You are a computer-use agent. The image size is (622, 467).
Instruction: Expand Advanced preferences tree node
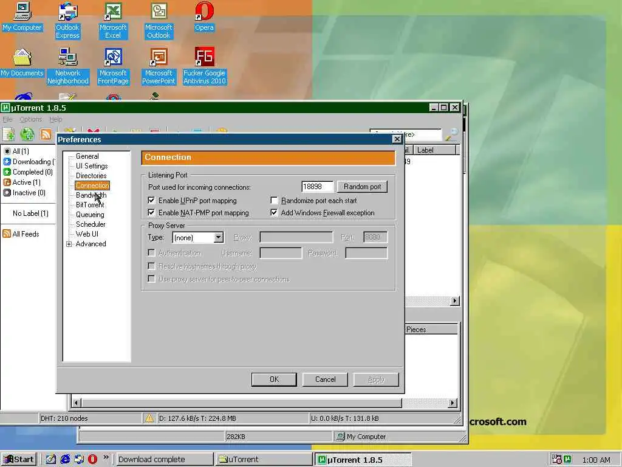pyautogui.click(x=69, y=244)
